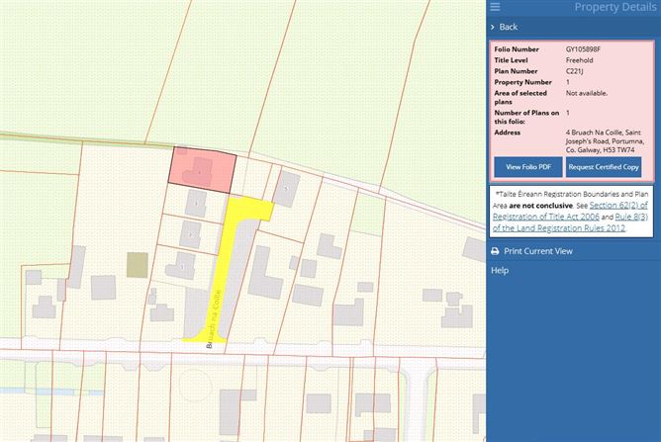The image size is (661, 442).
Task: Click the grey building numbered 3
Action: (x=198, y=205)
